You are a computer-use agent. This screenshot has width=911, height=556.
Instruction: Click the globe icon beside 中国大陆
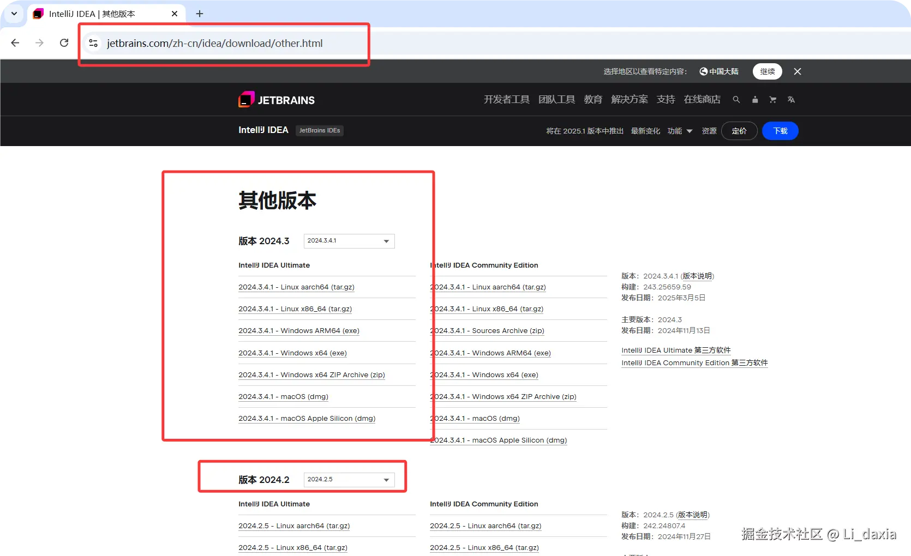point(703,71)
